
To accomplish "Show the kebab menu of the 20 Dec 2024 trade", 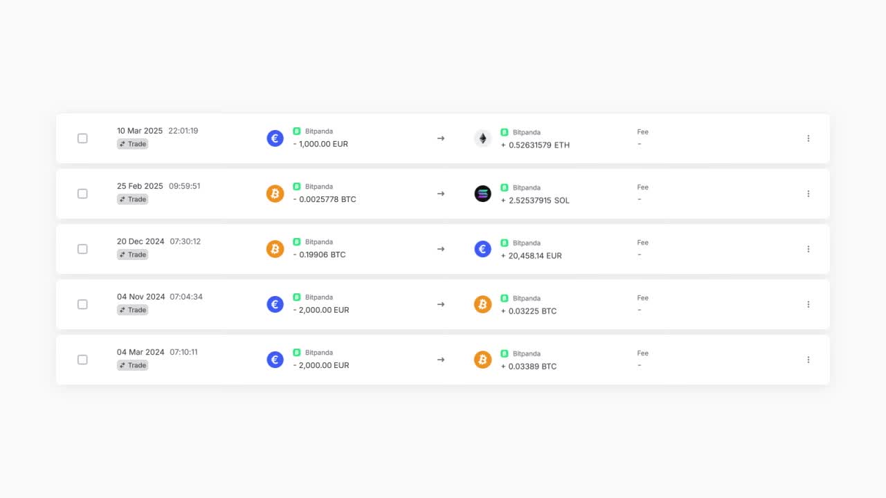I will click(808, 249).
